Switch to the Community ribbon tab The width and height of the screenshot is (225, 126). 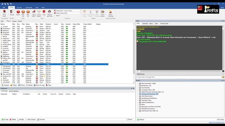28,7
